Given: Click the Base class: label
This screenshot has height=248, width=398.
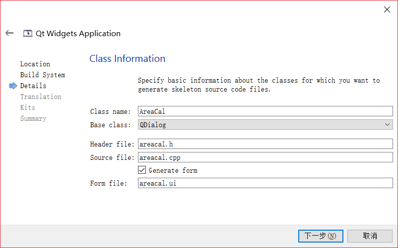Looking at the screenshot, I should click(x=110, y=125).
